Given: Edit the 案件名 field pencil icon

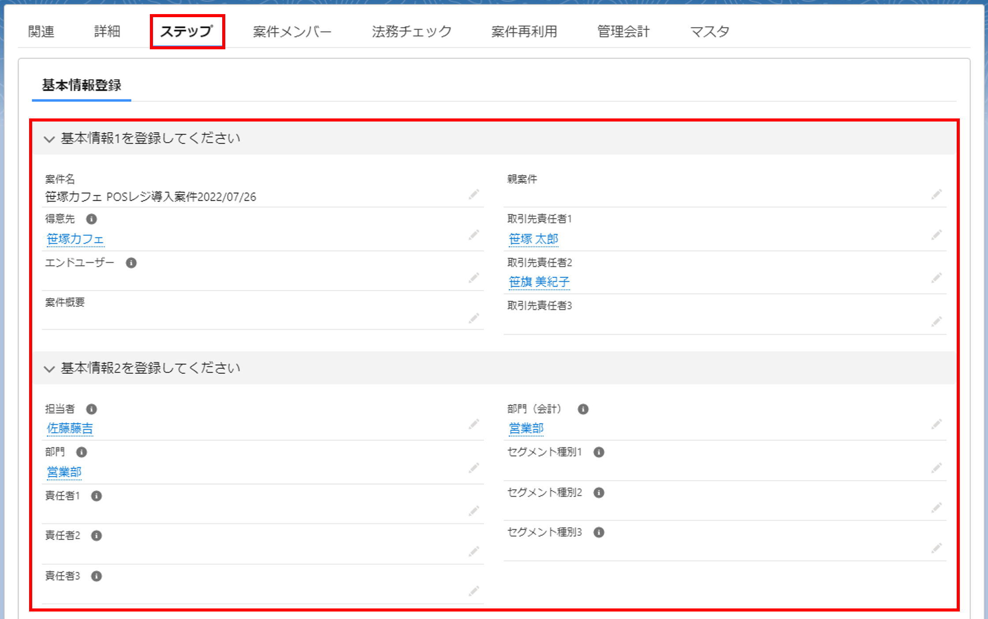Looking at the screenshot, I should pyautogui.click(x=474, y=194).
